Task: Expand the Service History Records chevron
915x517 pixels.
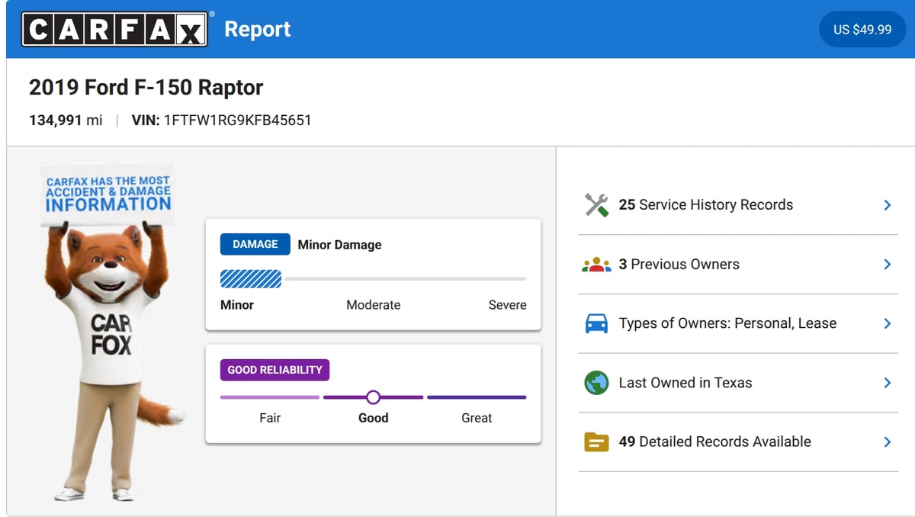Action: (887, 205)
